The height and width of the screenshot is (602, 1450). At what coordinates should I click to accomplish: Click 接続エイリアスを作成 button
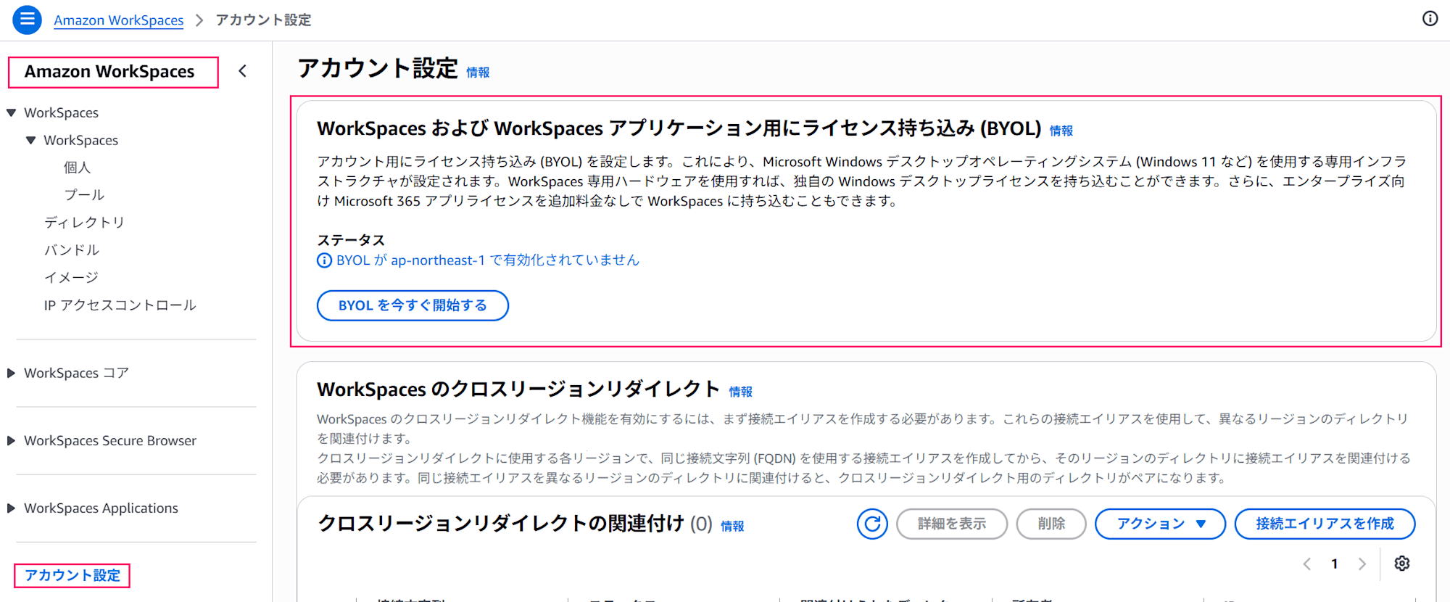click(1325, 524)
